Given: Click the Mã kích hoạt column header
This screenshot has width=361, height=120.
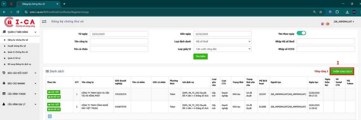Looking at the screenshot, I should [263, 82].
